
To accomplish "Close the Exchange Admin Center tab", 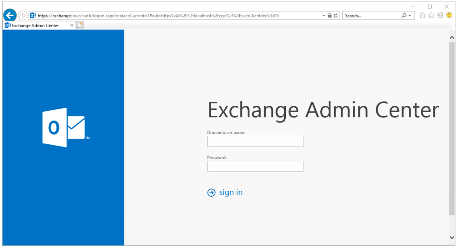I will coord(72,25).
